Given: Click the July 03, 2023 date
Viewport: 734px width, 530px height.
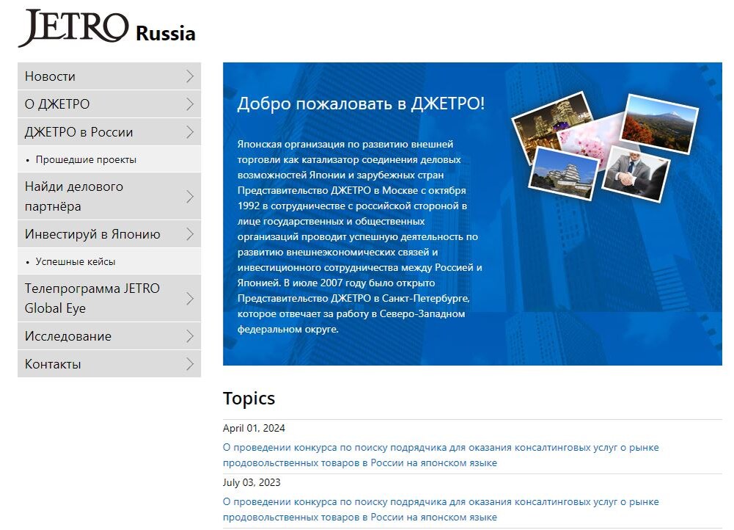Looking at the screenshot, I should pyautogui.click(x=252, y=482).
